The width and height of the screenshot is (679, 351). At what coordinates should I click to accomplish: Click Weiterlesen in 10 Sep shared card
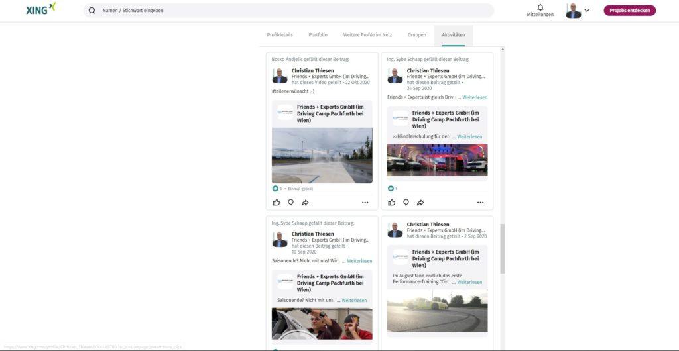click(x=354, y=300)
